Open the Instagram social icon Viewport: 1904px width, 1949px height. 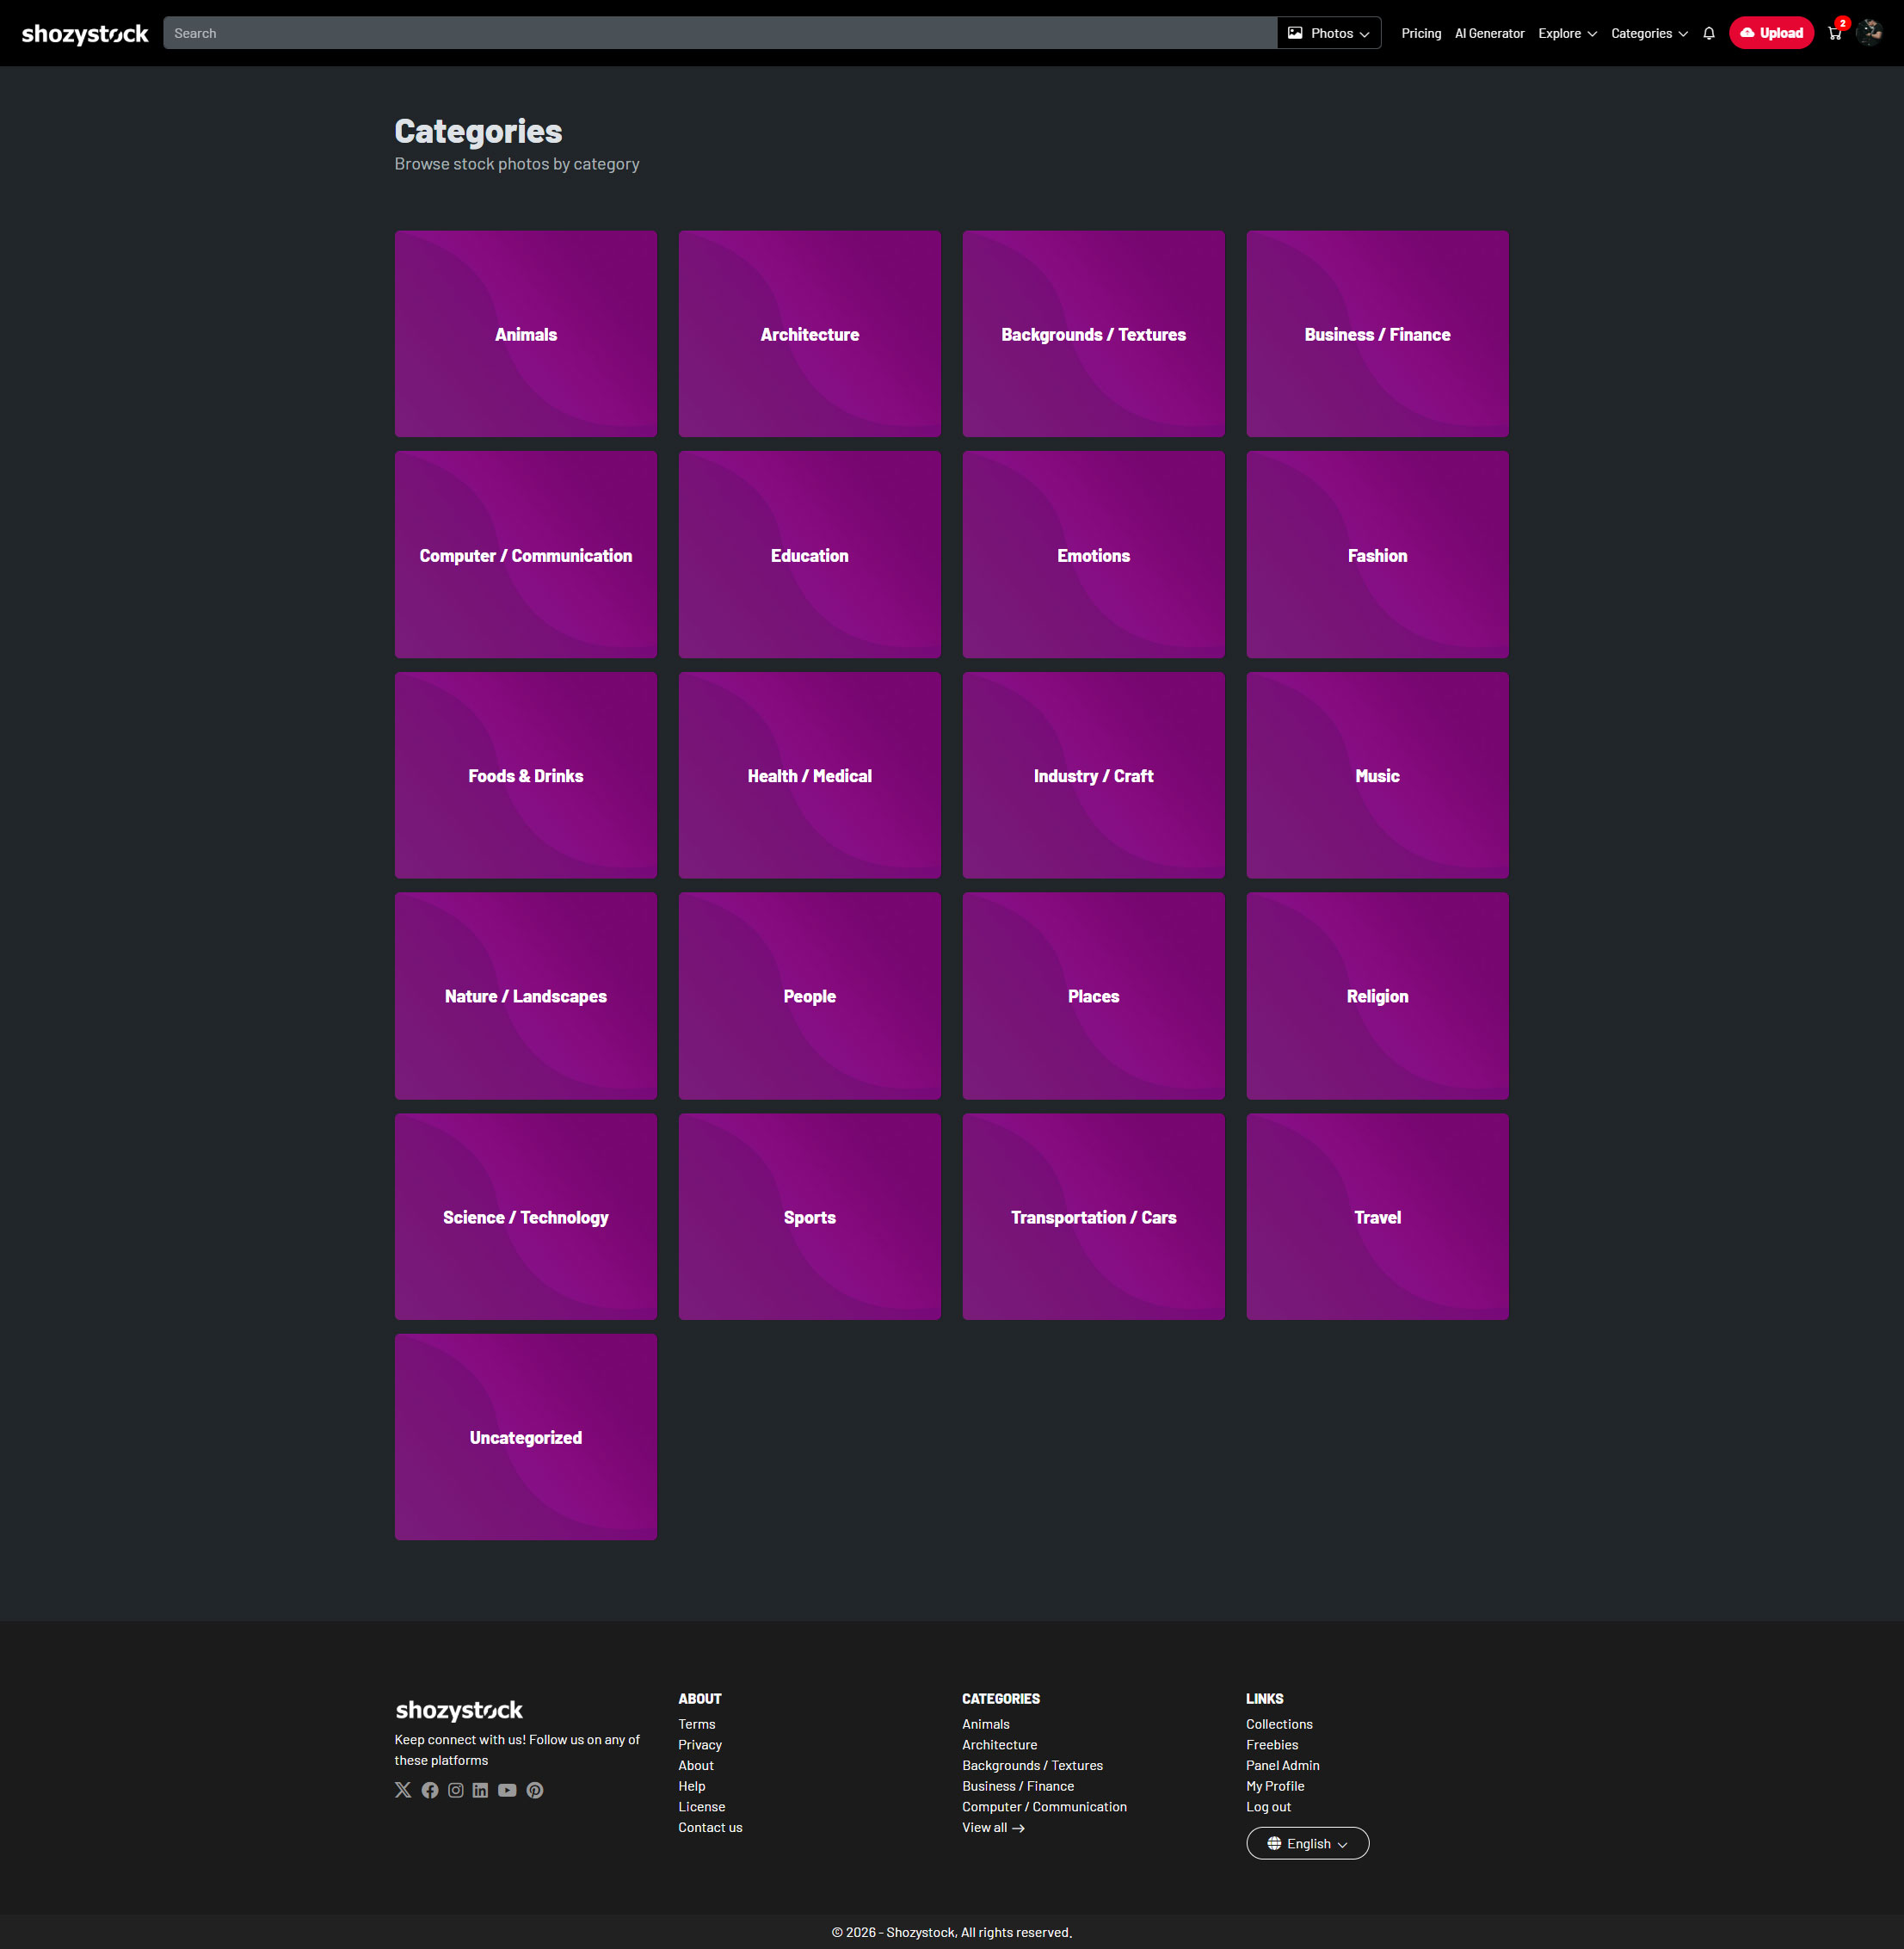pyautogui.click(x=456, y=1790)
